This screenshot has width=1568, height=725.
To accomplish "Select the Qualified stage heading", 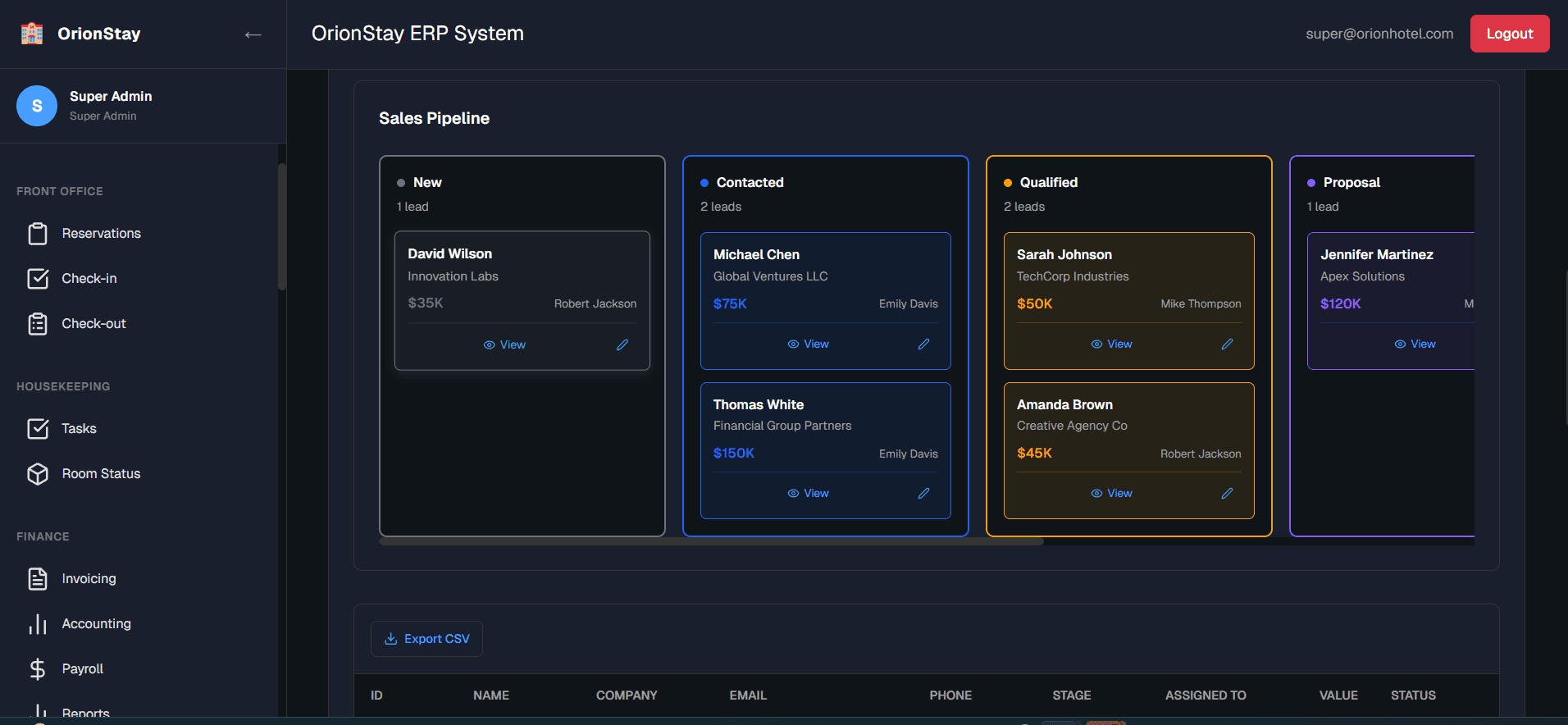I will point(1049,183).
